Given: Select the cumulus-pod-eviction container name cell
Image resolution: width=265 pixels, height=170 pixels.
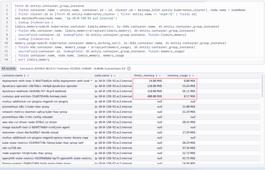Looking at the screenshot, I should tap(34, 96).
